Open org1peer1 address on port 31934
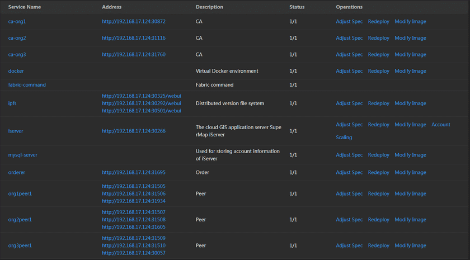This screenshot has width=470, height=260. (x=133, y=201)
